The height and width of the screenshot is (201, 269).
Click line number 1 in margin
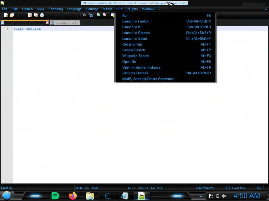click(7, 29)
